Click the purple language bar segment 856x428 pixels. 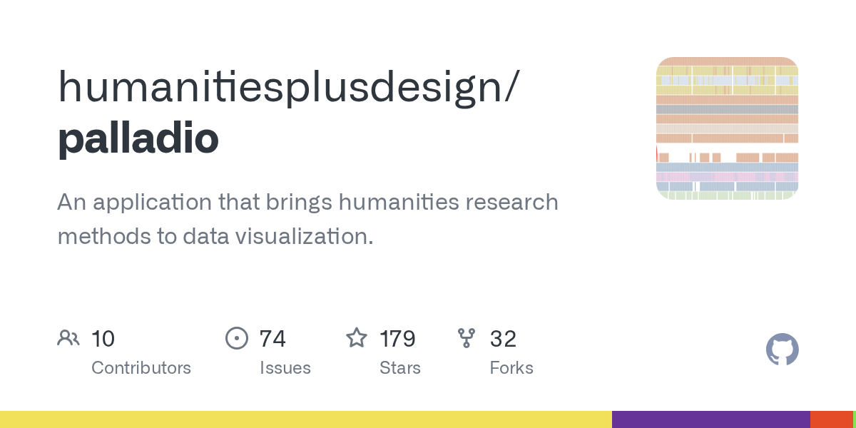711,419
